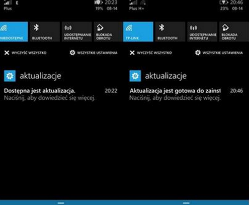Tap left WSZYSTKIE USTAWIENIA link

click(x=97, y=53)
